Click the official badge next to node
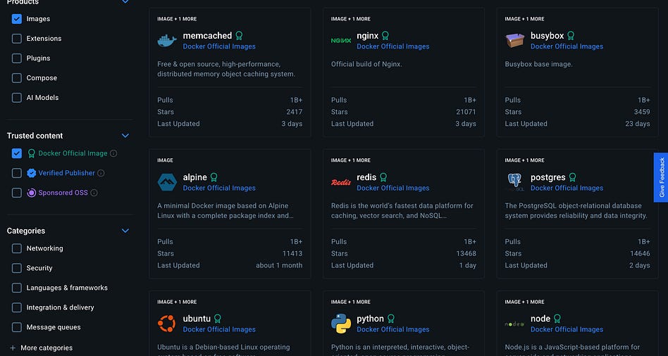The height and width of the screenshot is (356, 668). click(x=557, y=319)
